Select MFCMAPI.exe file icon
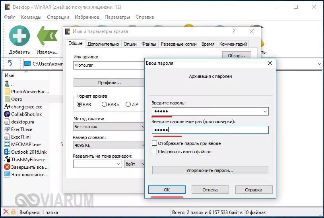This screenshot has width=324, height=218. coord(7,144)
